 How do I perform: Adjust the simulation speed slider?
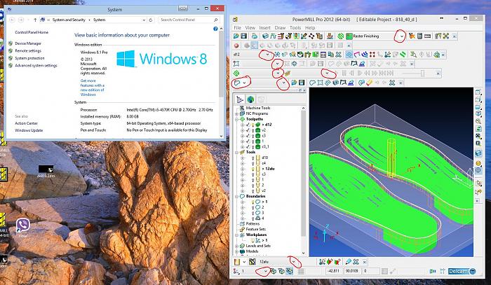tap(422, 74)
